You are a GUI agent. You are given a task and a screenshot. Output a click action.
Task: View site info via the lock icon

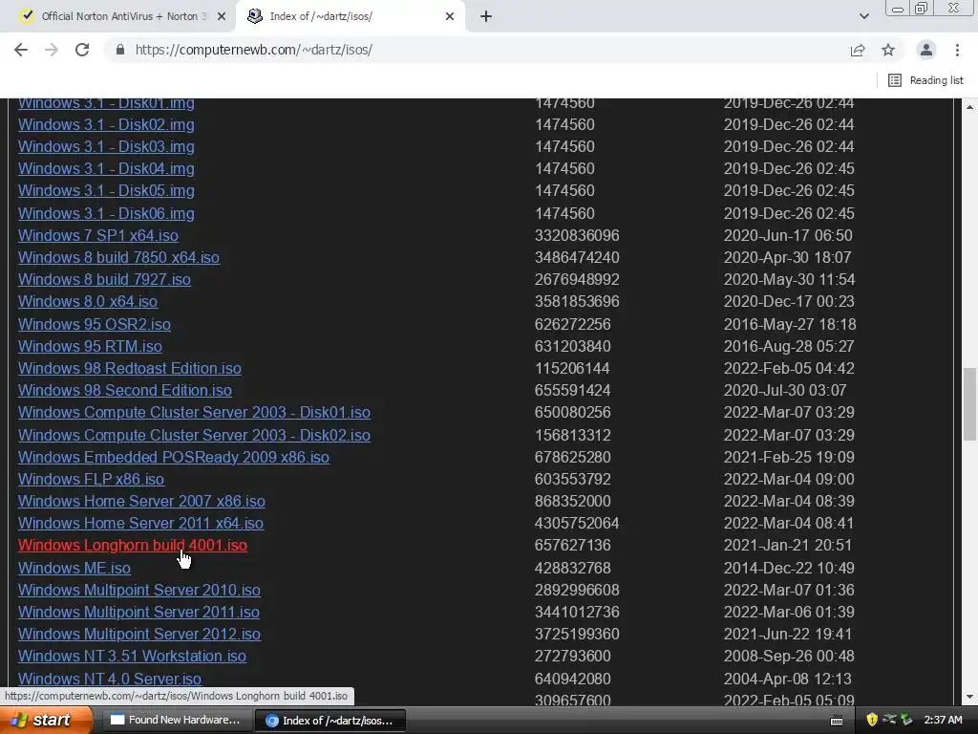point(120,50)
